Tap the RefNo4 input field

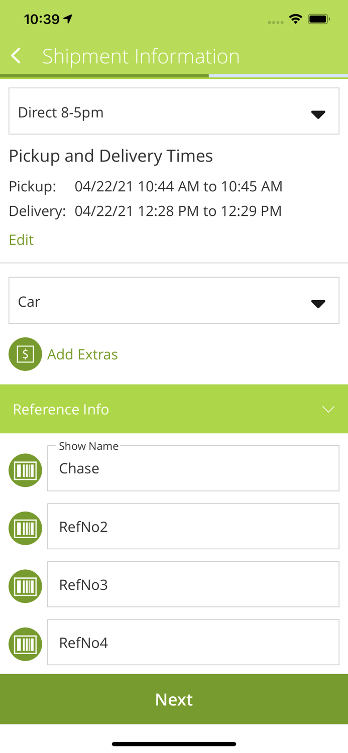click(193, 642)
